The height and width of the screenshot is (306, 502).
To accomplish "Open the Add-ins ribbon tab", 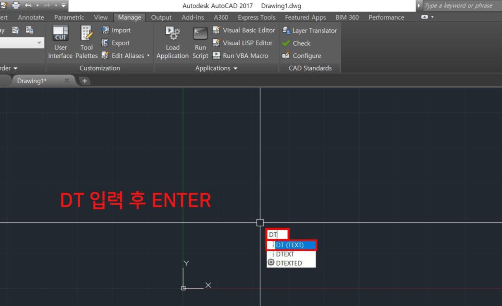I will pos(193,17).
